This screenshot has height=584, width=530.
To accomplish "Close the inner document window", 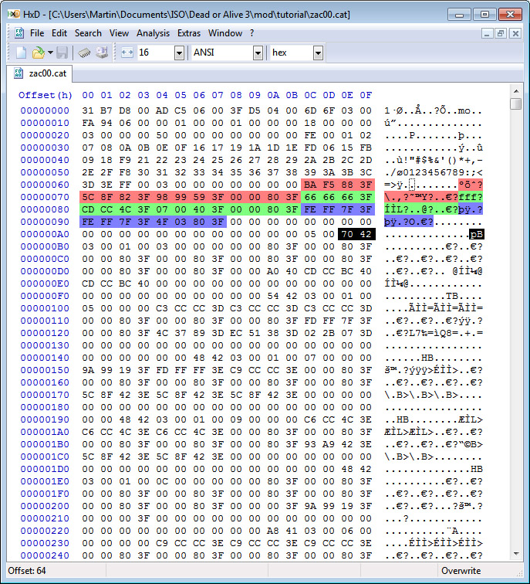I will coord(515,33).
